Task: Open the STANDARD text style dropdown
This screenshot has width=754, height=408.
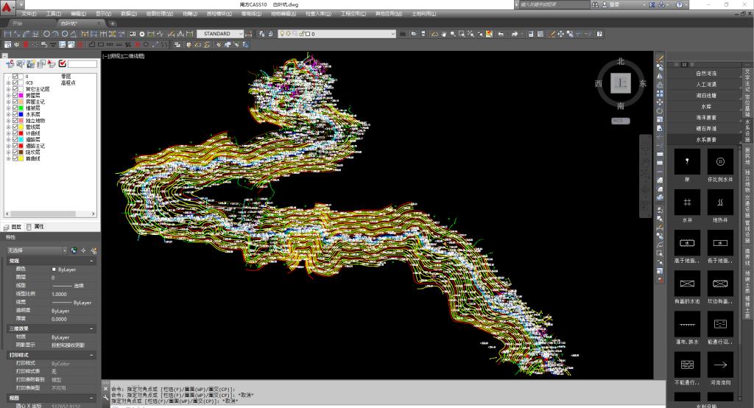Action: 248,34
